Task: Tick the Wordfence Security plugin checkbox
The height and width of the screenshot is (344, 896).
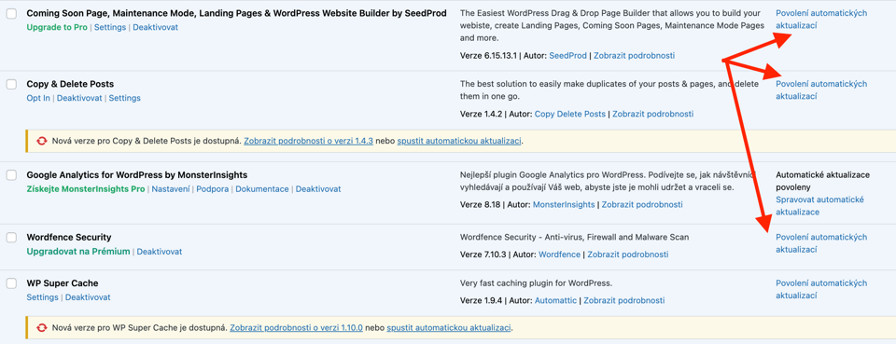Action: [x=11, y=238]
